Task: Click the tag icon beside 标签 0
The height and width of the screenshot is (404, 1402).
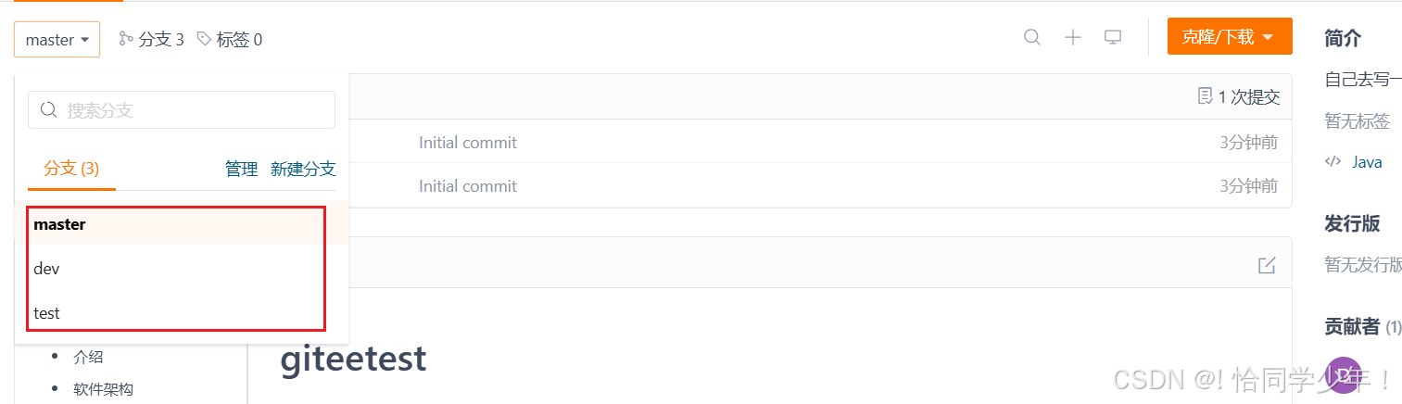Action: [x=204, y=39]
